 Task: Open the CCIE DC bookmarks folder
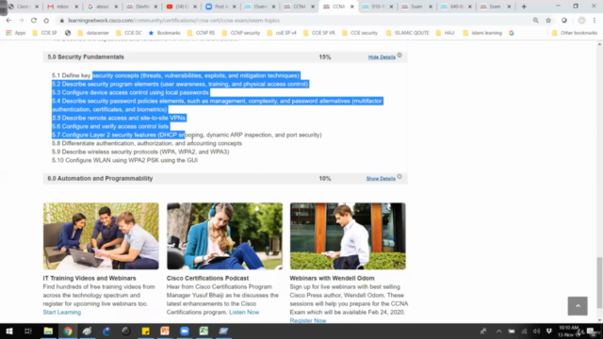click(x=129, y=33)
